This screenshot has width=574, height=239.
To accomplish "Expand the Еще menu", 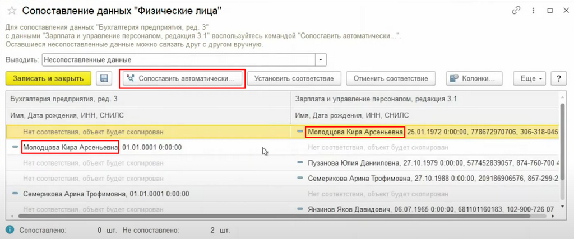I will coord(530,78).
